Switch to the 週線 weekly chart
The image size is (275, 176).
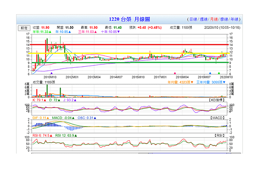pyautogui.click(x=203, y=19)
